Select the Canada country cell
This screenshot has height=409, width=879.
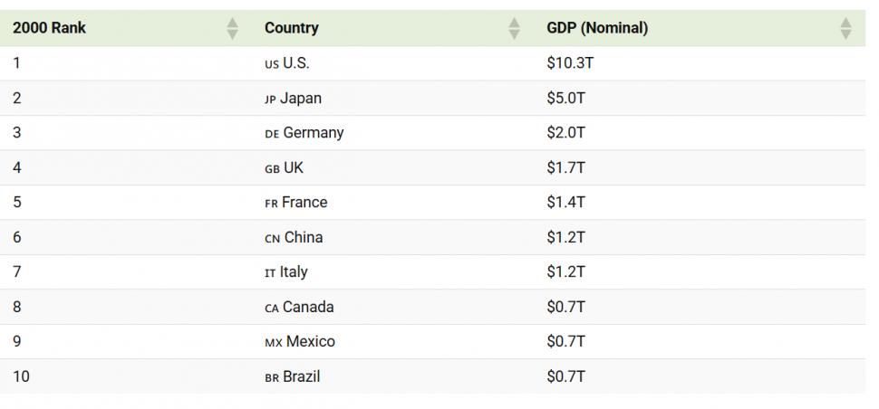click(x=308, y=308)
